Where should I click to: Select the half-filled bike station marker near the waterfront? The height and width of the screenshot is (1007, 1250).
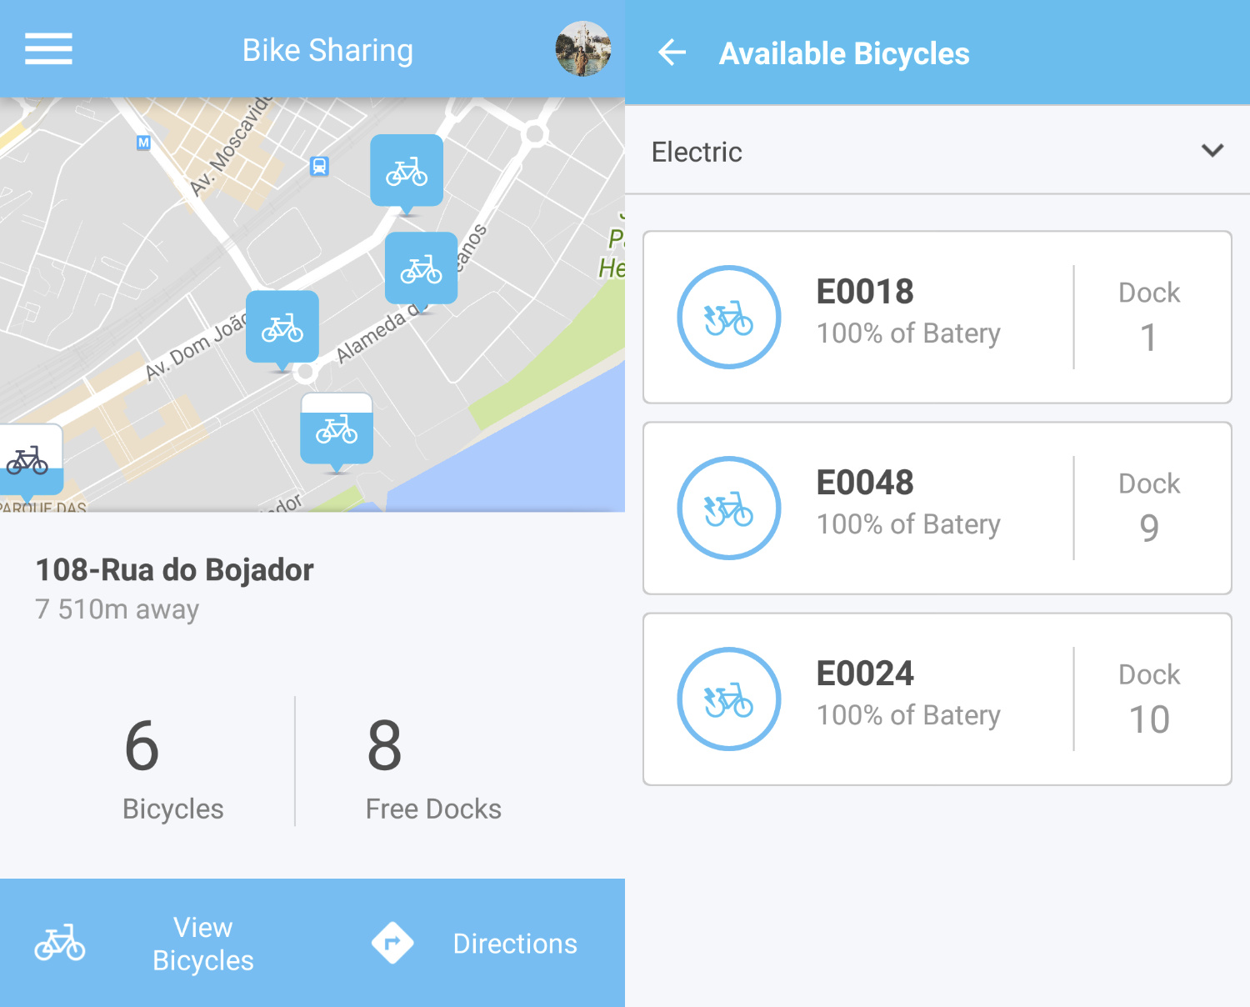pyautogui.click(x=337, y=429)
